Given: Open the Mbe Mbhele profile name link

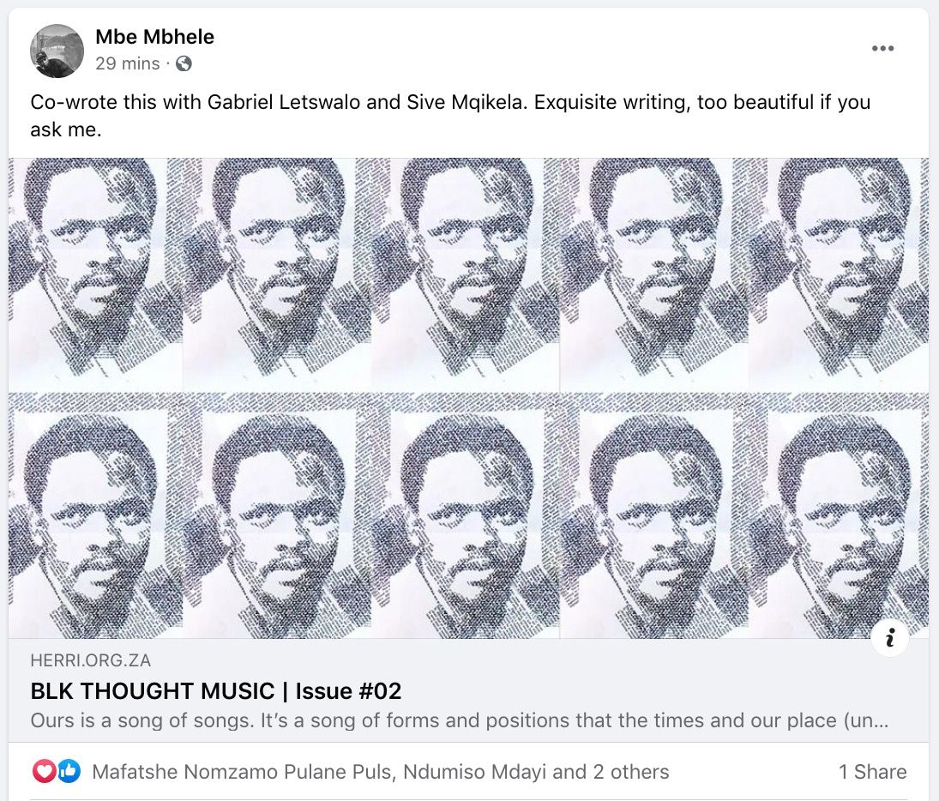Looking at the screenshot, I should click(154, 37).
